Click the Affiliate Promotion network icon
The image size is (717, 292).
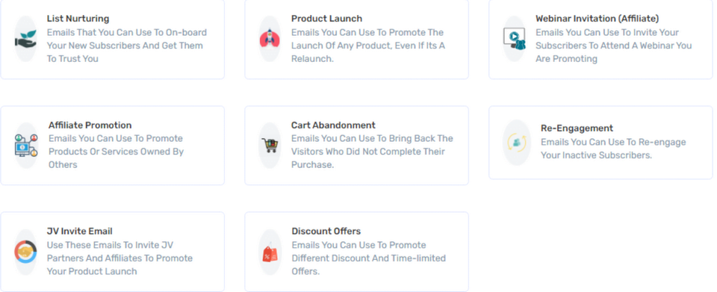[x=25, y=146]
